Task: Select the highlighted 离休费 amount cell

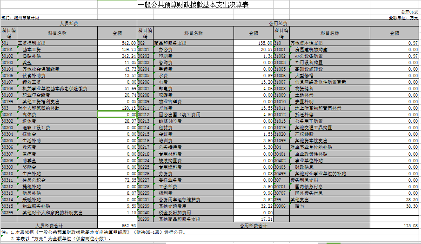Action: pos(117,114)
